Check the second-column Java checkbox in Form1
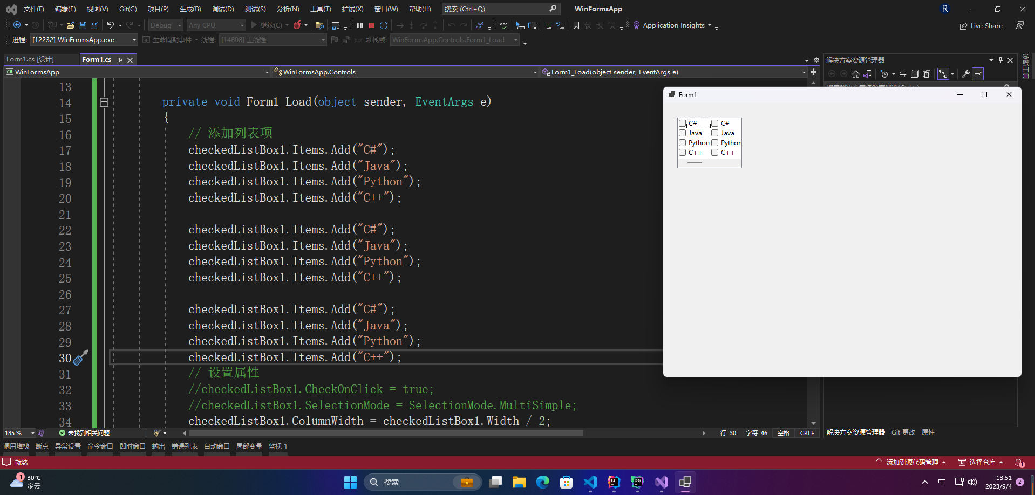The height and width of the screenshot is (495, 1035). point(715,133)
